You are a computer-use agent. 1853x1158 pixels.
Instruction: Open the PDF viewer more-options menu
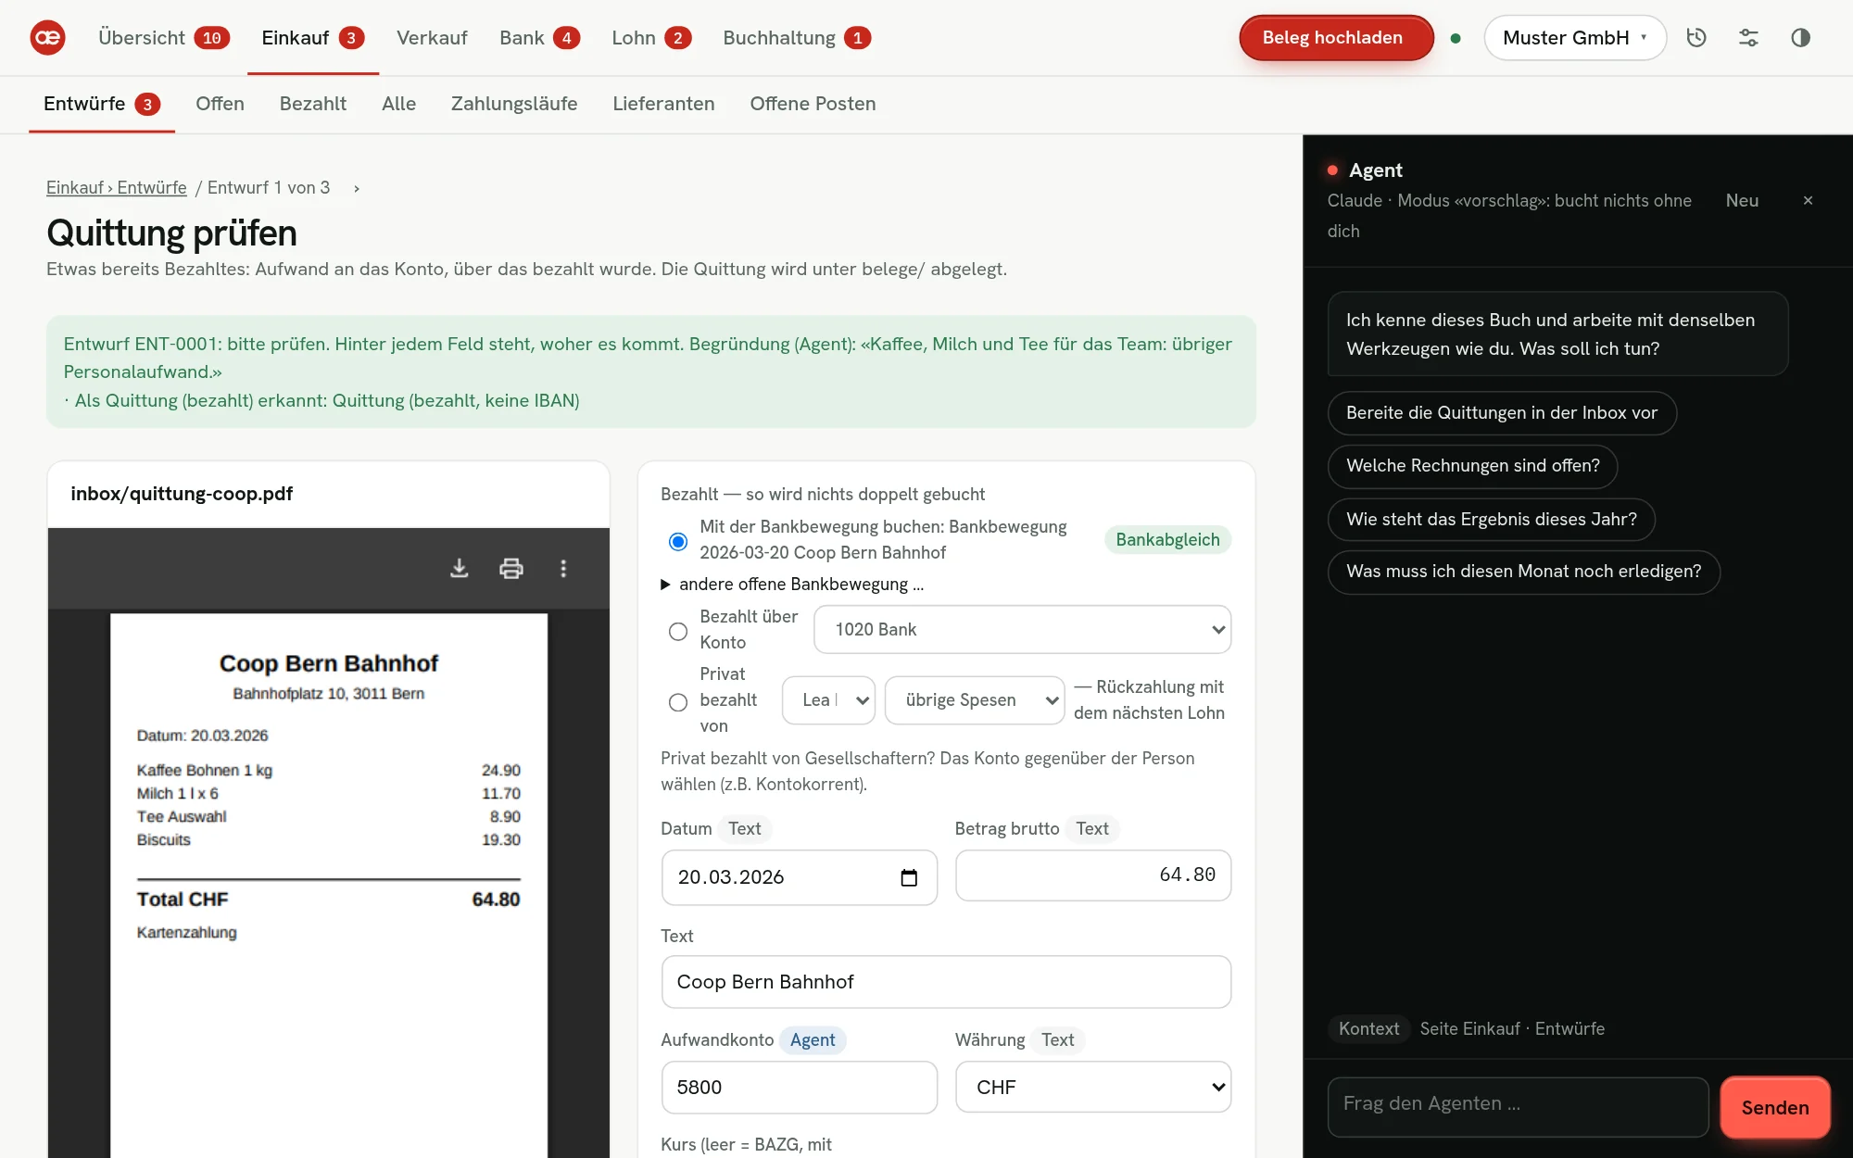pyautogui.click(x=563, y=568)
